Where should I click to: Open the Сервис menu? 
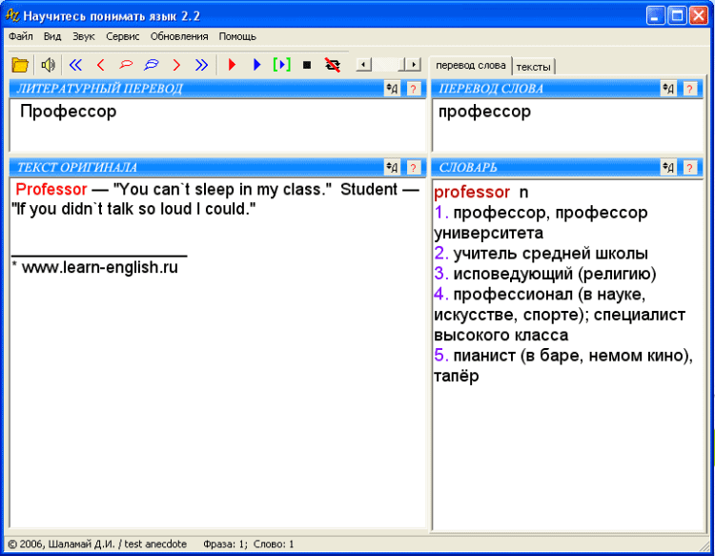(123, 36)
